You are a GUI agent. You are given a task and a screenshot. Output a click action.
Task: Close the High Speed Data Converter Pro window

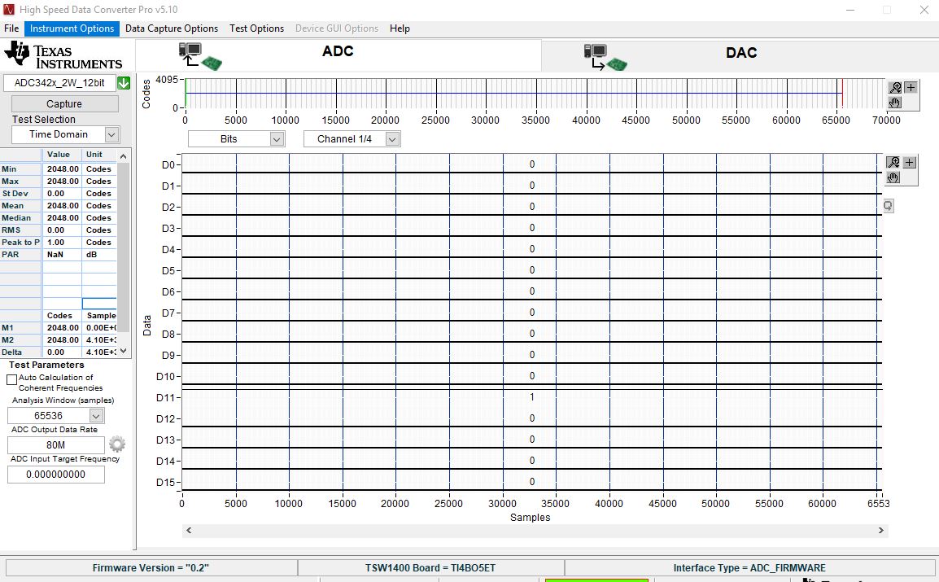pos(924,10)
